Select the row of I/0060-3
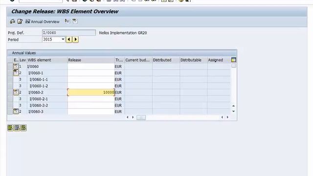 click(x=10, y=111)
